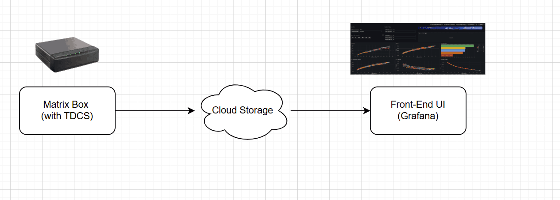The height and width of the screenshot is (200, 560).
Task: Select the Matrix Box (with TDCS) rectangle
Action: [x=67, y=110]
